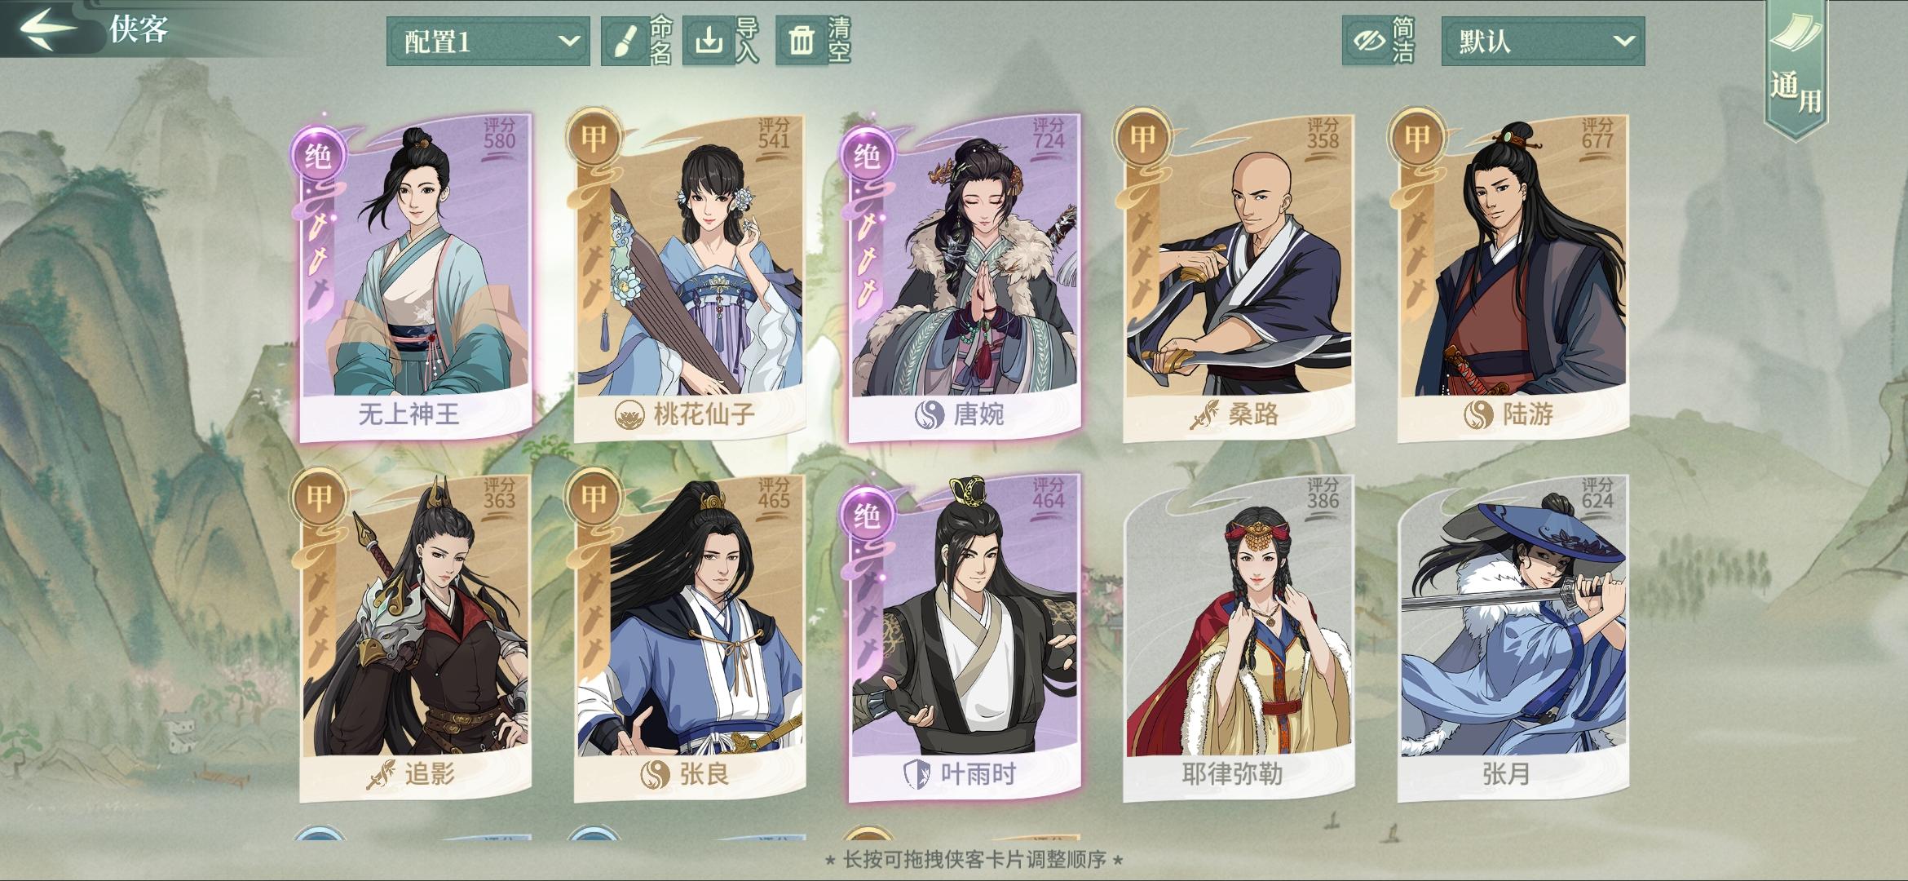This screenshot has width=1908, height=881.
Task: Expand the 默认 sorting dropdown
Action: (1543, 41)
